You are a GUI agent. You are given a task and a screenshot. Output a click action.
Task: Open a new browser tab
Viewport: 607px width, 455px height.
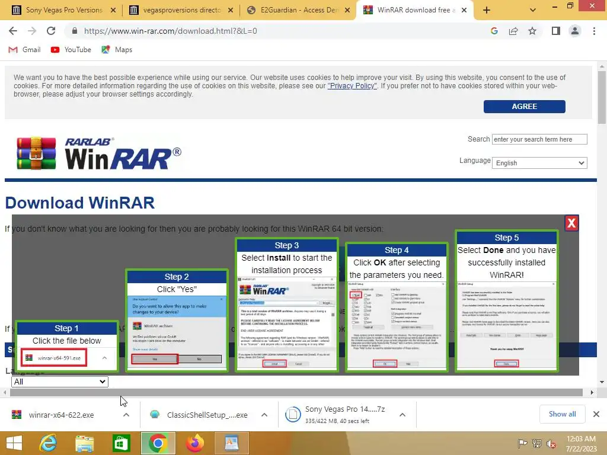(x=487, y=10)
